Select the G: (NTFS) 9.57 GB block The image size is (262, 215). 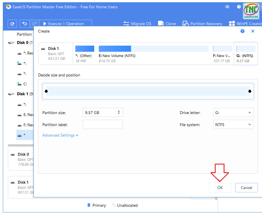pos(246,54)
